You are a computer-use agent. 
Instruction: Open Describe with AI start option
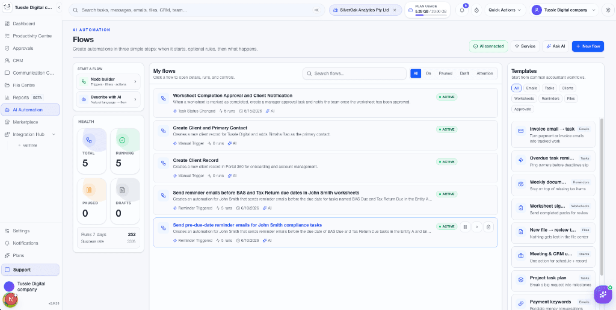click(108, 99)
